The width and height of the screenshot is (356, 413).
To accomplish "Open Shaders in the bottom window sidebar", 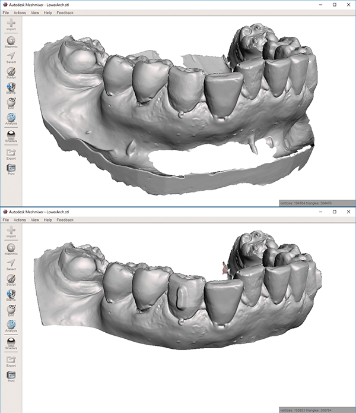I will tap(11, 343).
